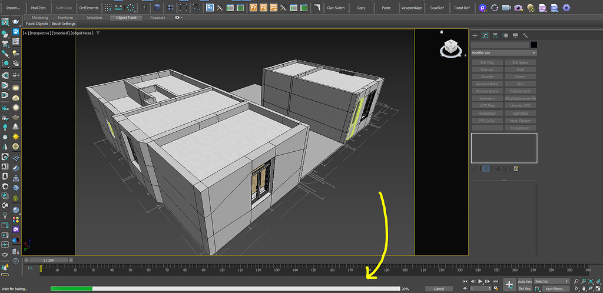This screenshot has height=293, width=603.
Task: Click the first orange Fp toolbar icon
Action: point(253,7)
